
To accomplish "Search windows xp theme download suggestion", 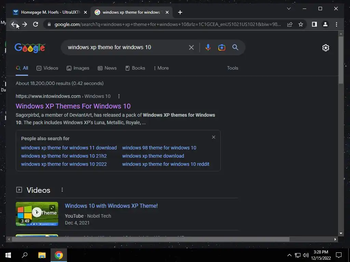I will (153, 156).
